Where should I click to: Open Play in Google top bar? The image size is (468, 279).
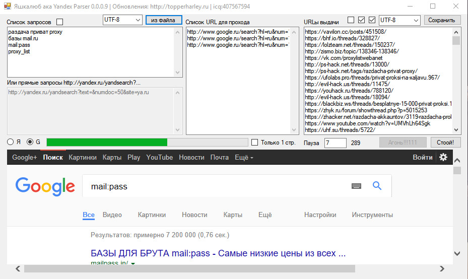click(x=133, y=157)
